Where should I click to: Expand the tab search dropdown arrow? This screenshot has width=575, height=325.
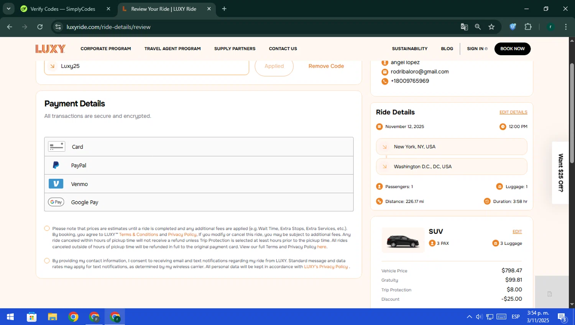click(8, 8)
